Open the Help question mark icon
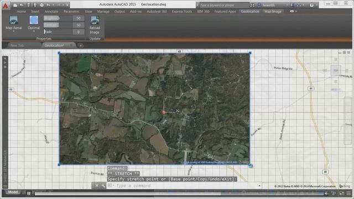The width and height of the screenshot is (354, 199). (x=311, y=5)
